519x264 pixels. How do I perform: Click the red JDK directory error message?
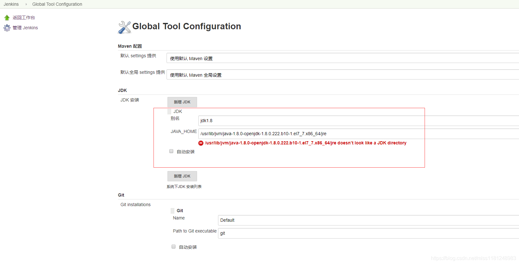click(305, 143)
